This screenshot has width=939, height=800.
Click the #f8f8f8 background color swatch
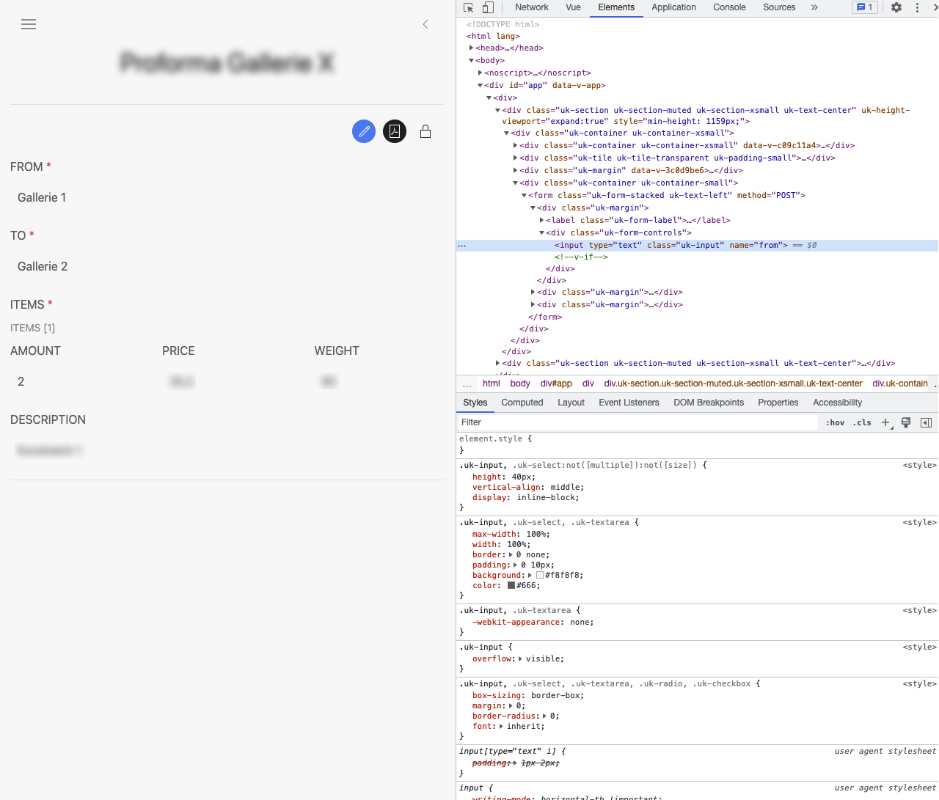coord(540,575)
